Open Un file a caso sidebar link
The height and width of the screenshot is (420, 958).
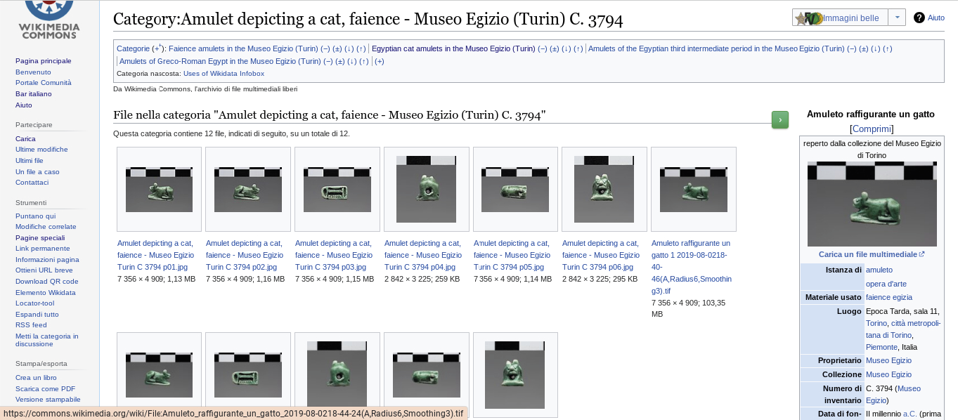37,171
